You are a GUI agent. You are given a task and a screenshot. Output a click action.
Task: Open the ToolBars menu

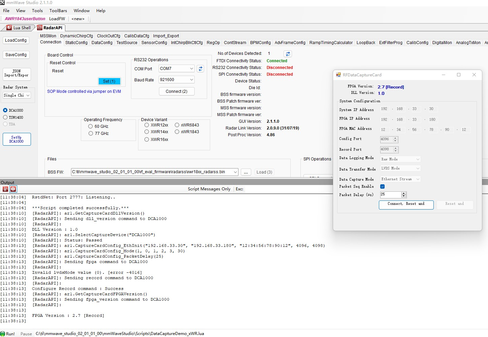coord(58,11)
